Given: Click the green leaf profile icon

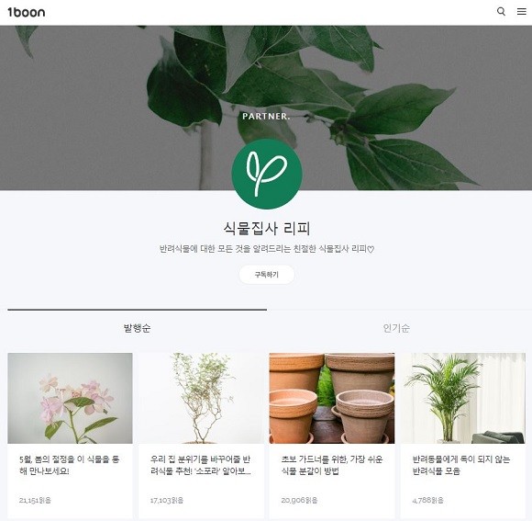Looking at the screenshot, I should pyautogui.click(x=267, y=174).
